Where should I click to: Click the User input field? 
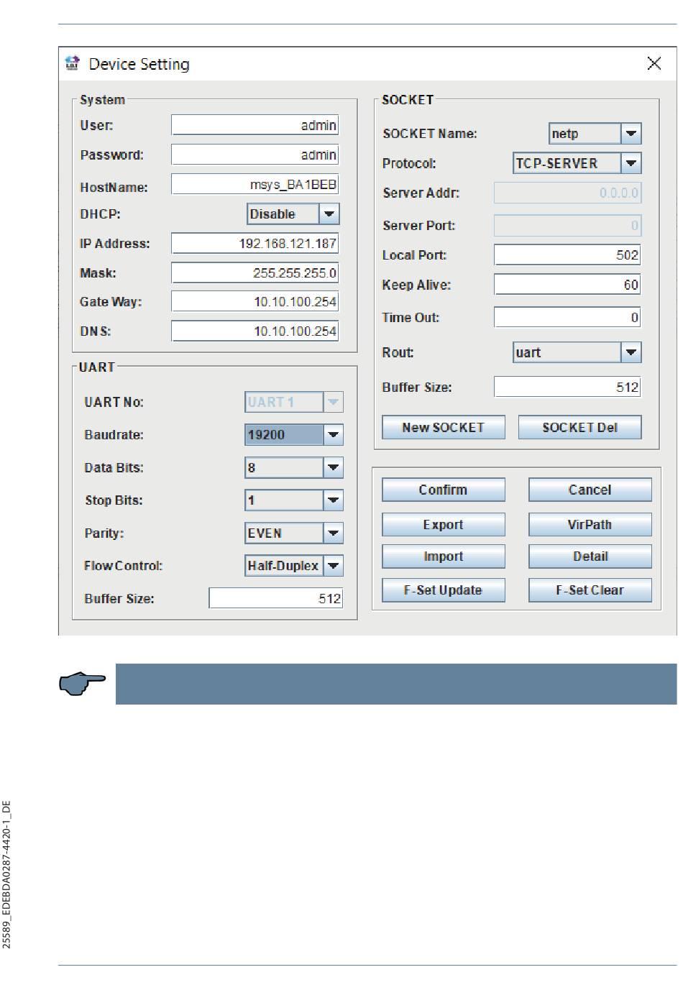click(255, 125)
